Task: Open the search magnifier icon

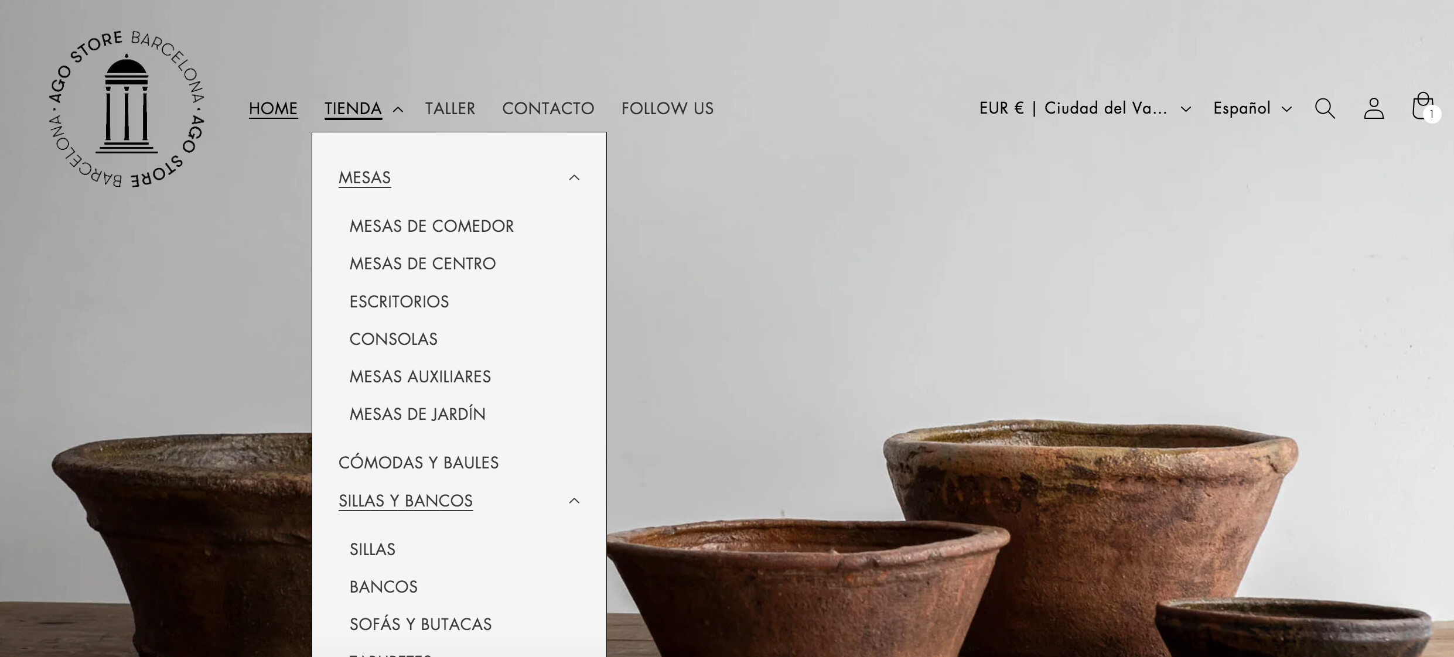Action: [1325, 108]
